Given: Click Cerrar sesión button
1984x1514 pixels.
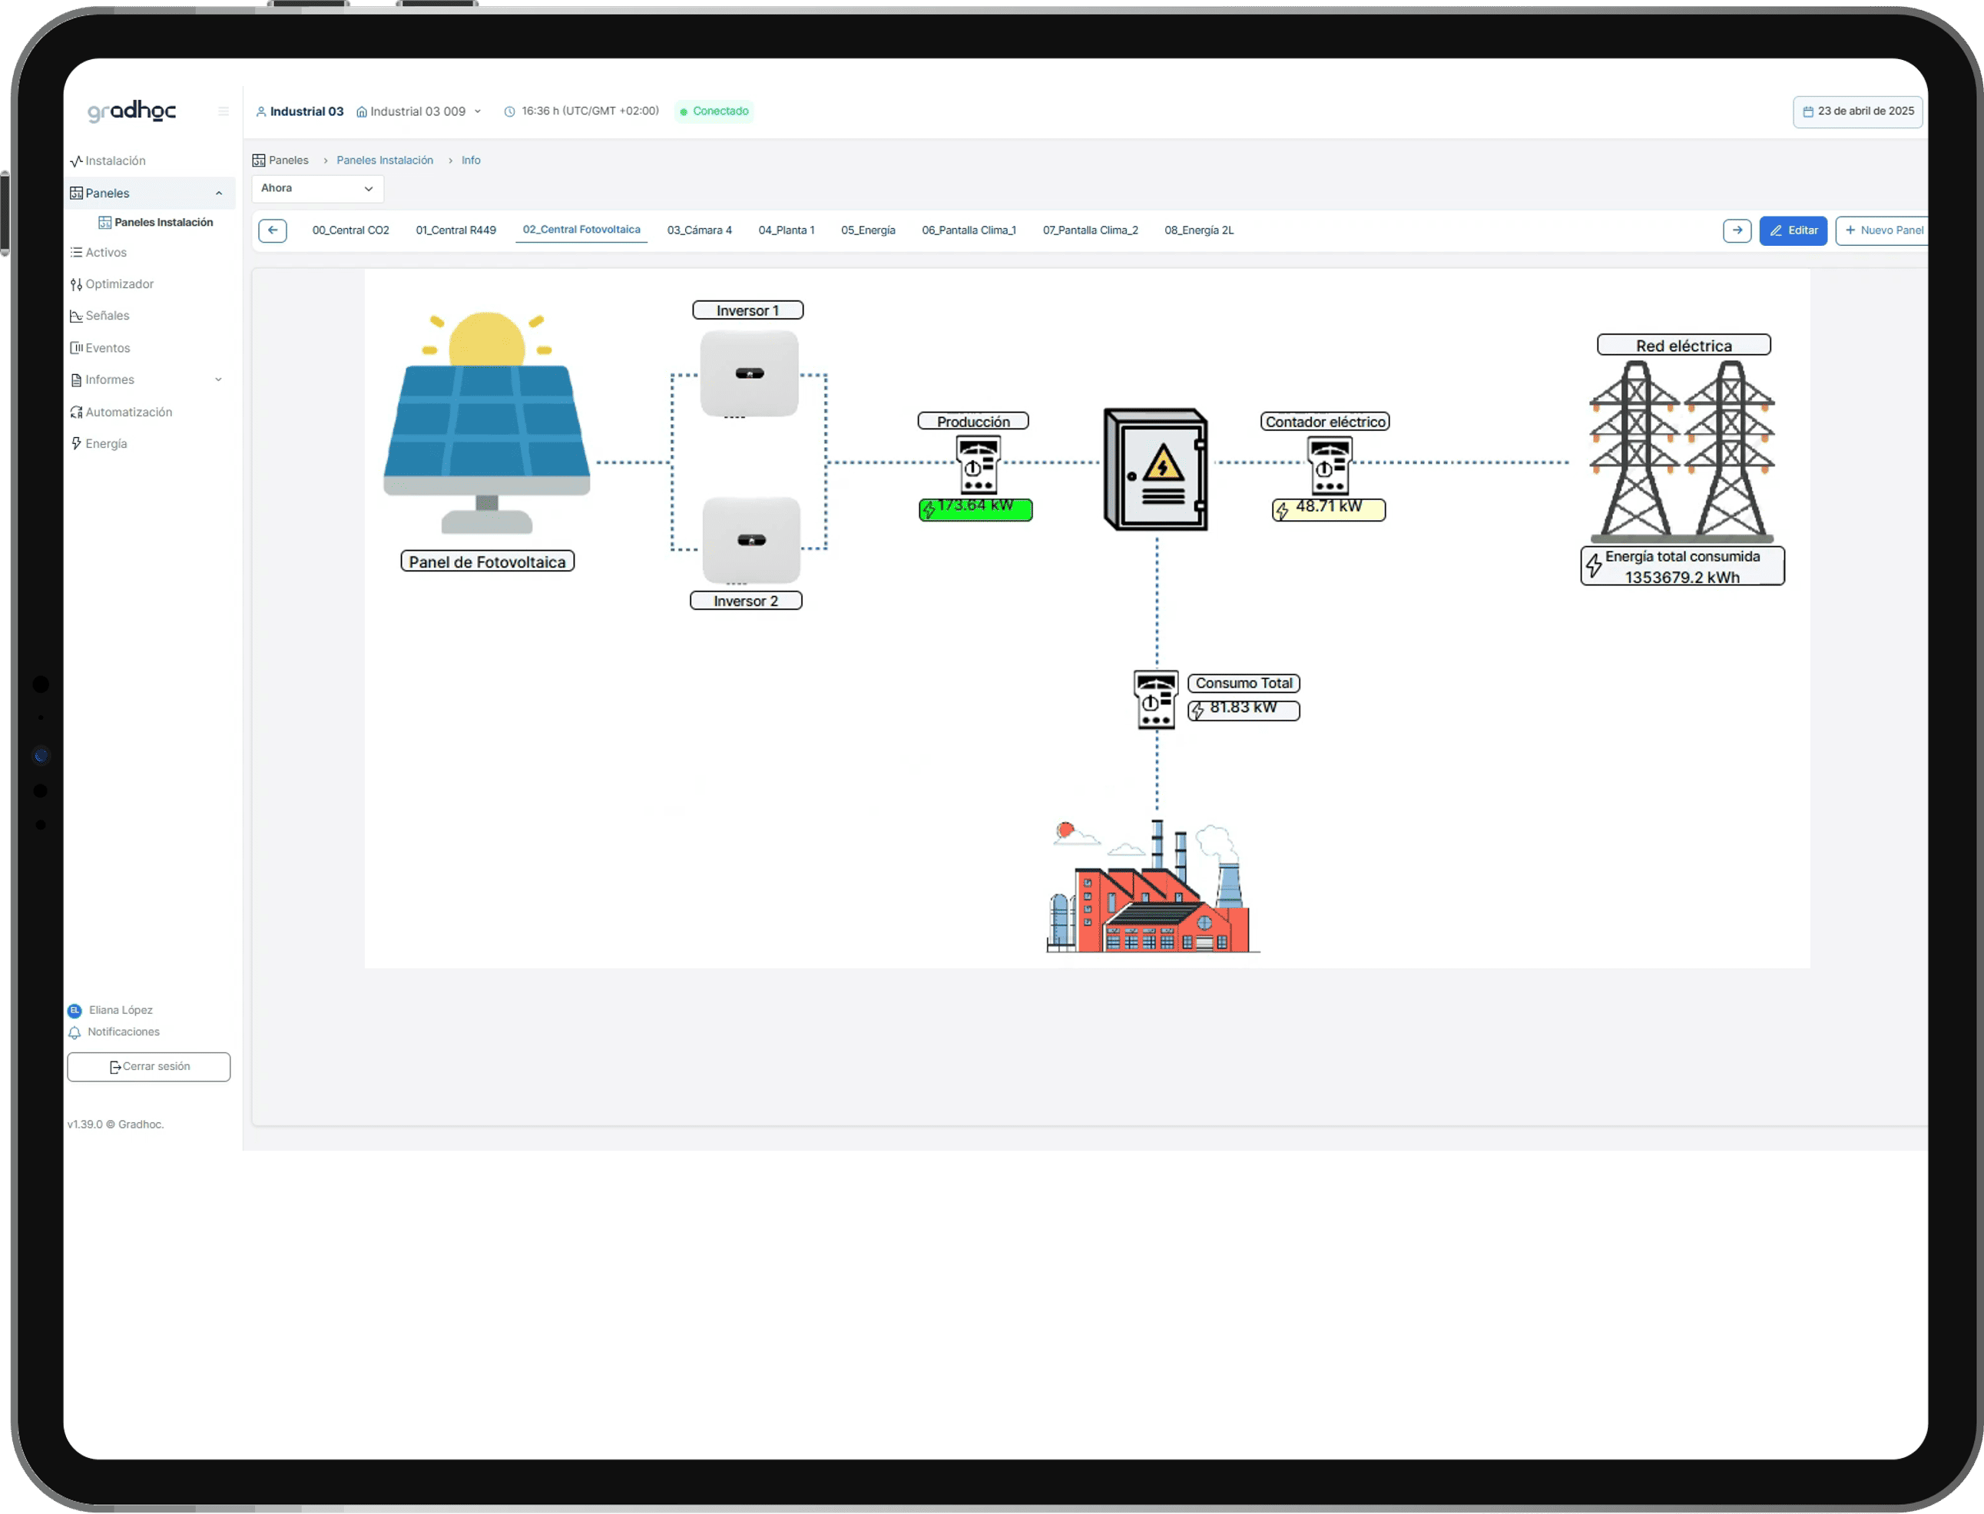Looking at the screenshot, I should [149, 1067].
